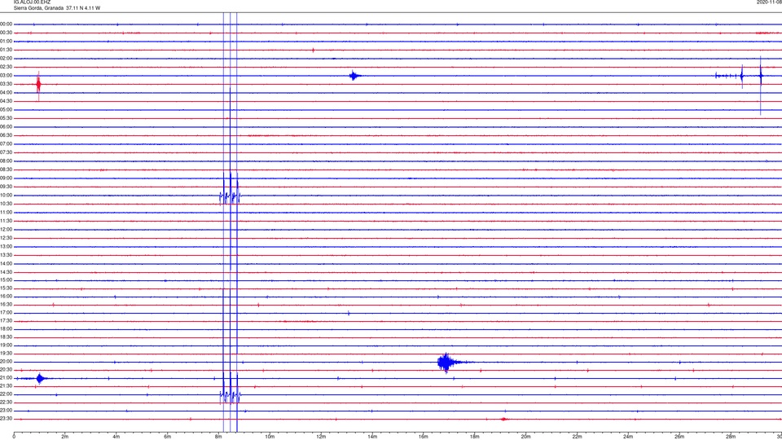Select the 03:30 time label

pyautogui.click(x=6, y=84)
